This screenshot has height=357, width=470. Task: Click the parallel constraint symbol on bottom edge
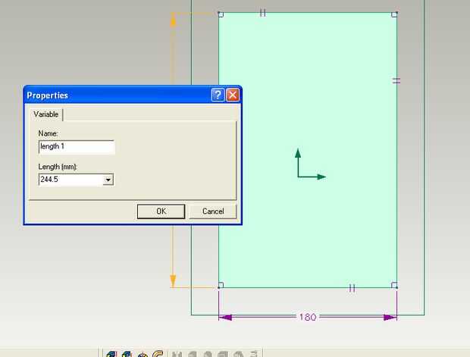click(352, 288)
